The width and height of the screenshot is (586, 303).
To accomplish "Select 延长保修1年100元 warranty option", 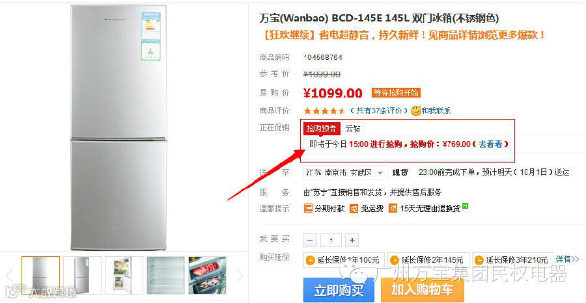I will coord(342,259).
